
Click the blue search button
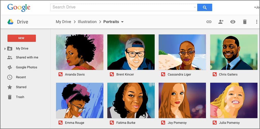pyautogui.click(x=204, y=7)
